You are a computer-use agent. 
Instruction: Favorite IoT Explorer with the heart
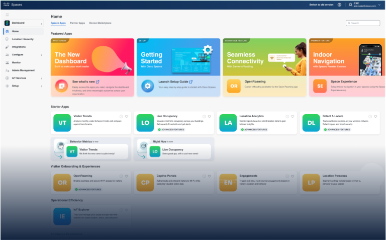point(127,210)
